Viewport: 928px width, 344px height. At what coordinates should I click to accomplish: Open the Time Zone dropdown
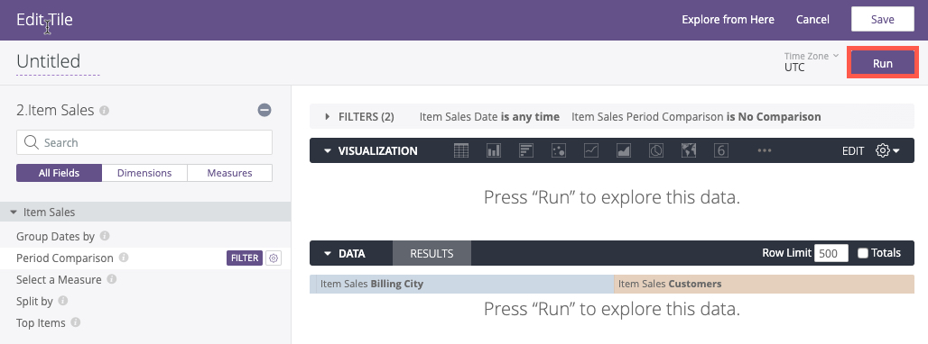pos(811,61)
